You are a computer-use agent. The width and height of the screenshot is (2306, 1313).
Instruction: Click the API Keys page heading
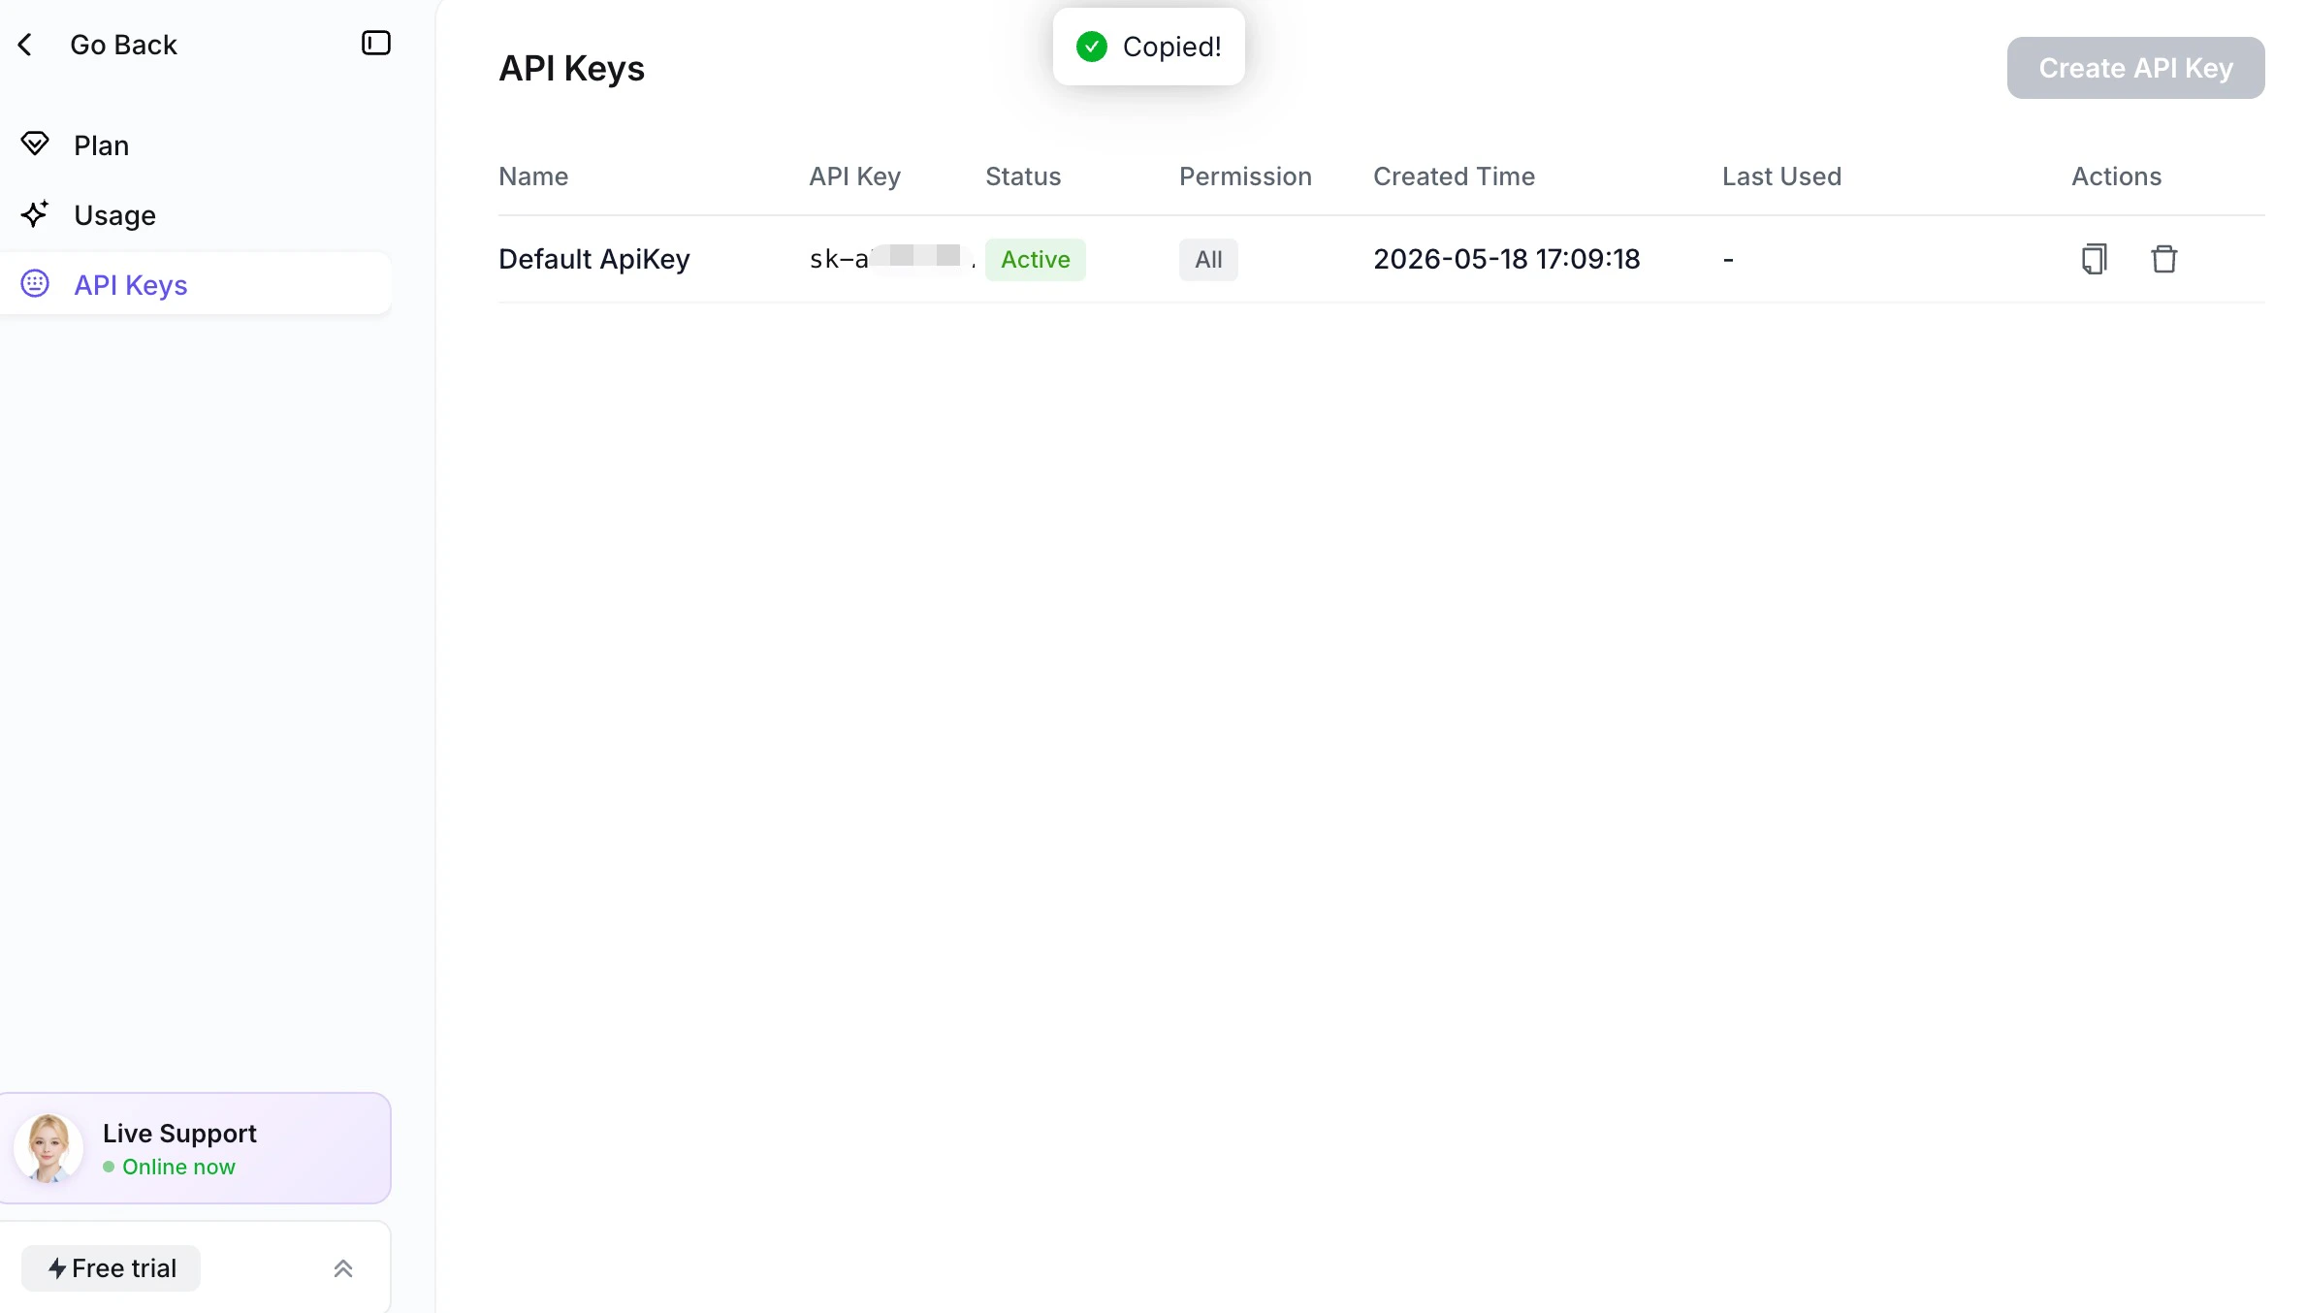(x=571, y=69)
